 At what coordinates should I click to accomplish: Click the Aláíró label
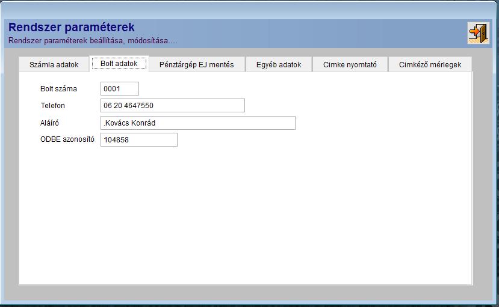pyautogui.click(x=49, y=123)
